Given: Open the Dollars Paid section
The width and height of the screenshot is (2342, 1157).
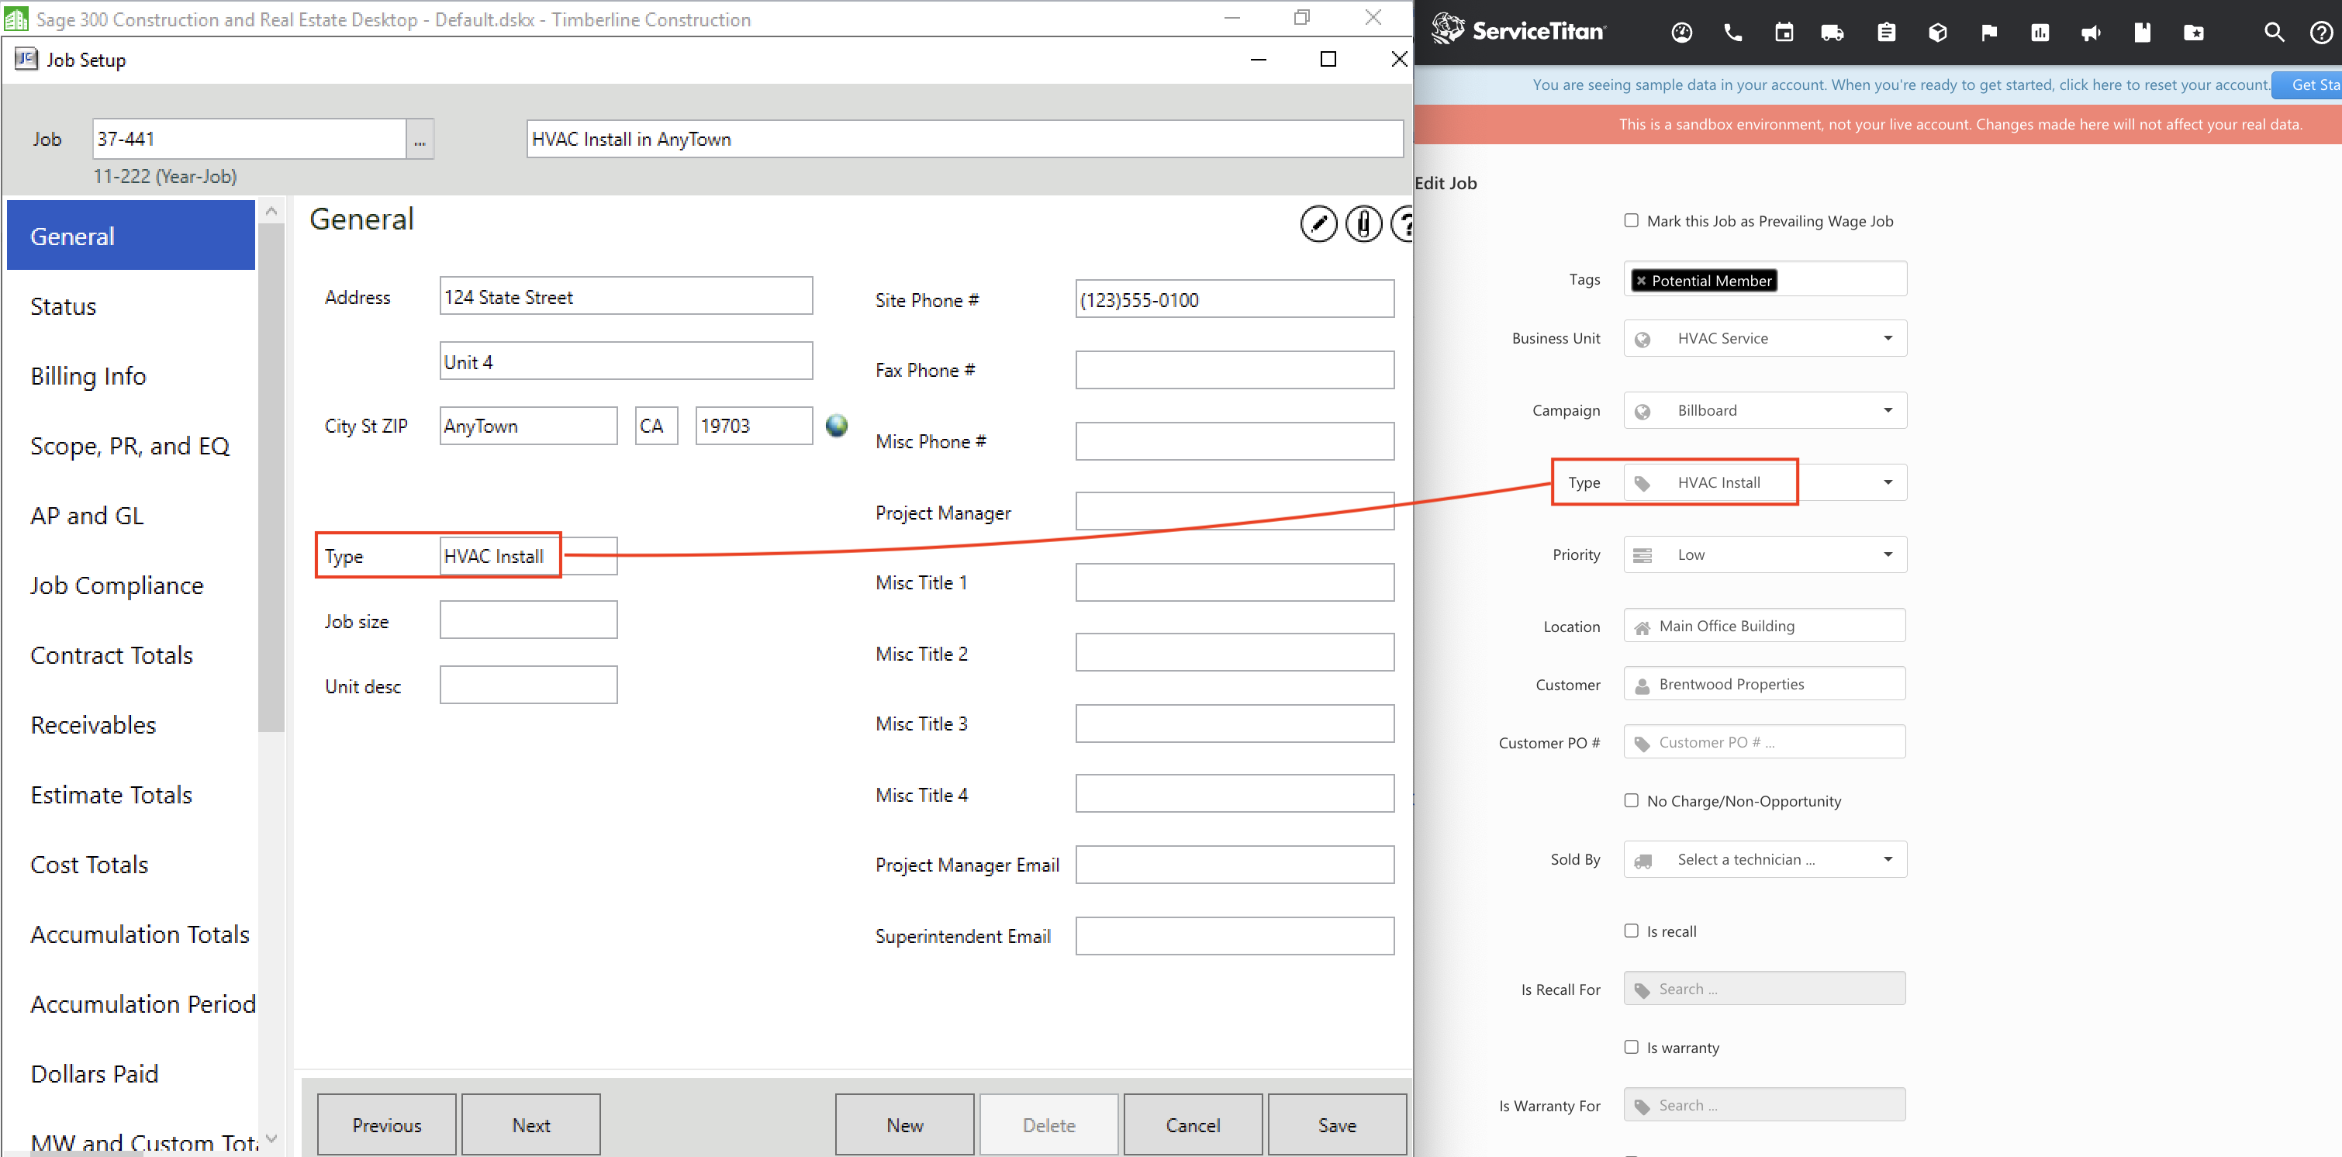Looking at the screenshot, I should pyautogui.click(x=131, y=1074).
